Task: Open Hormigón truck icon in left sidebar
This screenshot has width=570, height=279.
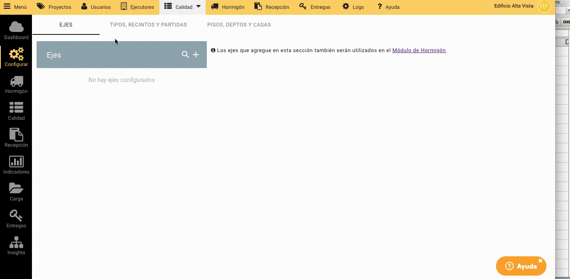Action: point(16,81)
